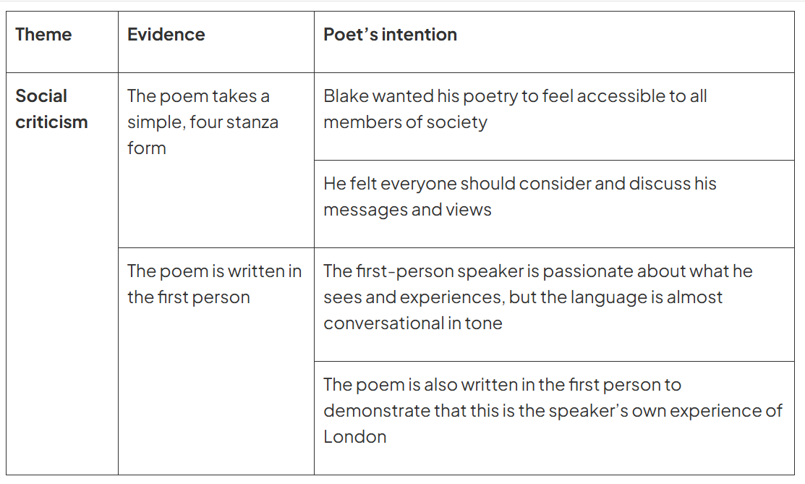Click the word criticism in Theme column
805x484 pixels.
[x=51, y=122]
